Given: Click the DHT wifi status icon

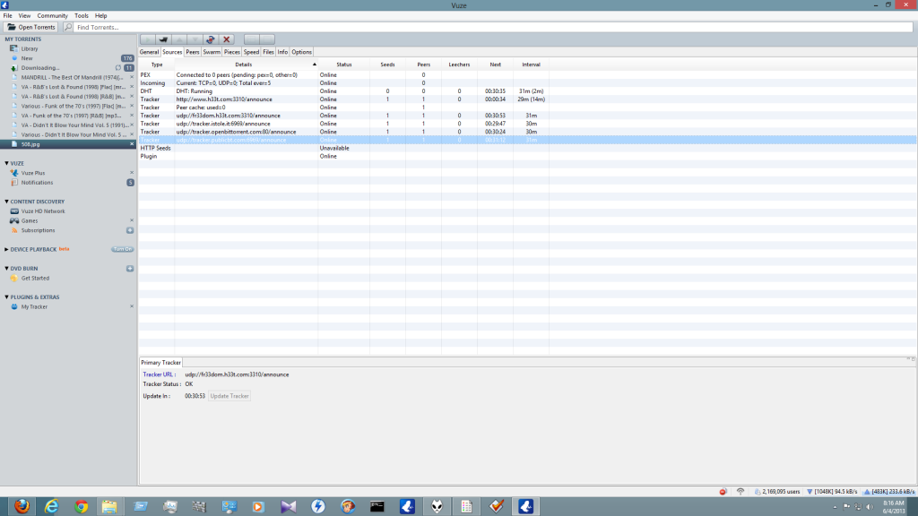Looking at the screenshot, I should coord(740,492).
